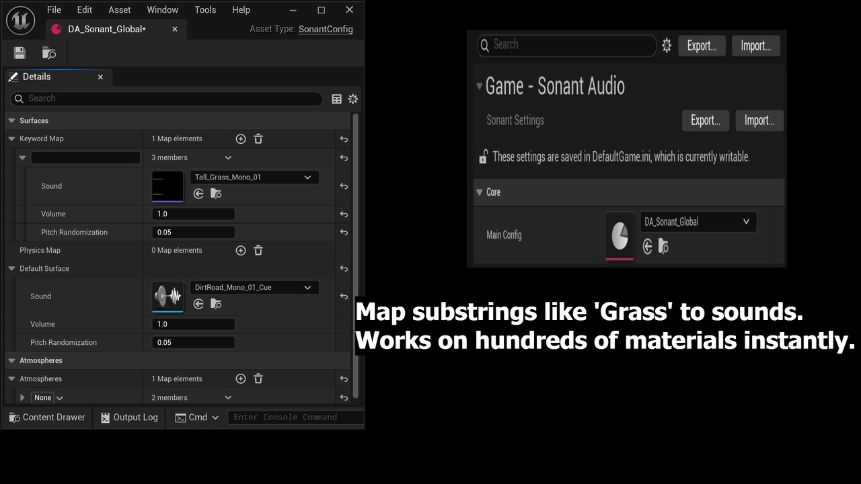Revert Default Surface Sound value
The image size is (861, 484).
[x=344, y=296]
